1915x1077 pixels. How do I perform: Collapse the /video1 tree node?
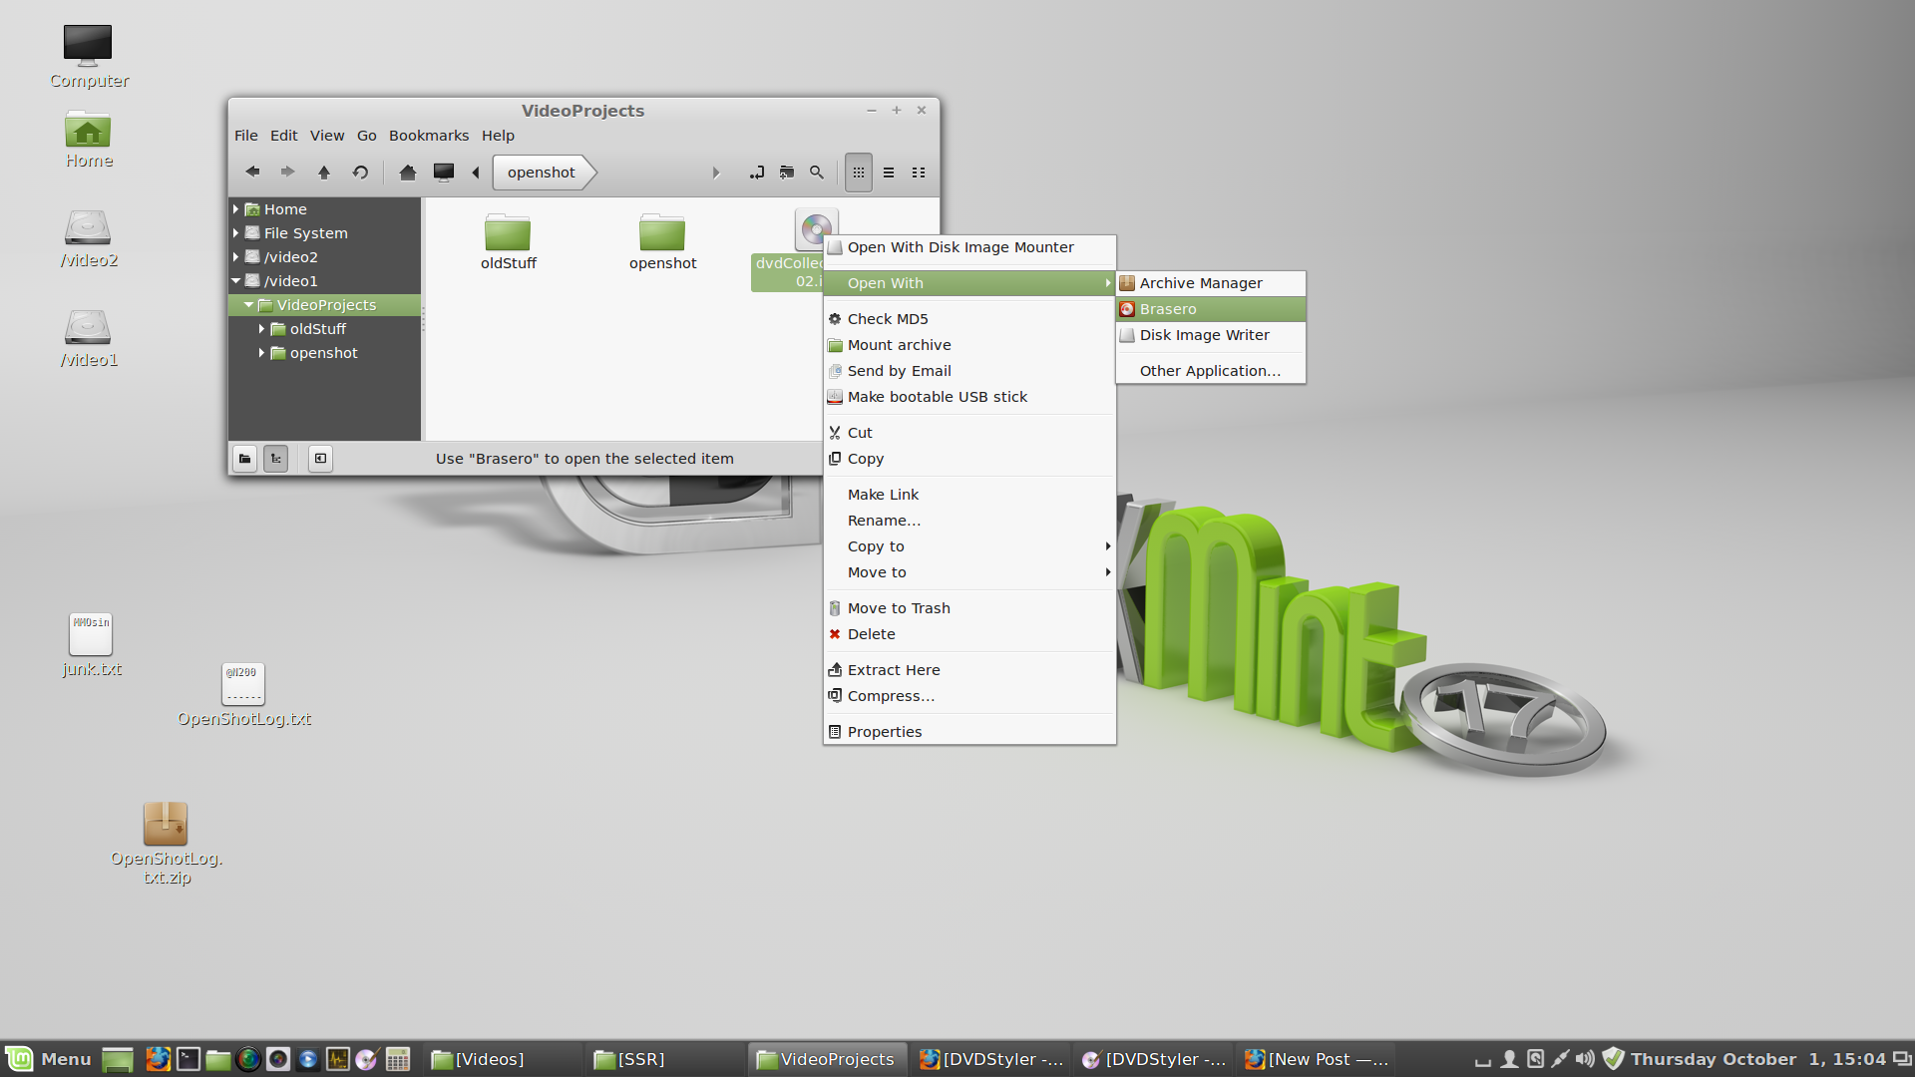[235, 281]
